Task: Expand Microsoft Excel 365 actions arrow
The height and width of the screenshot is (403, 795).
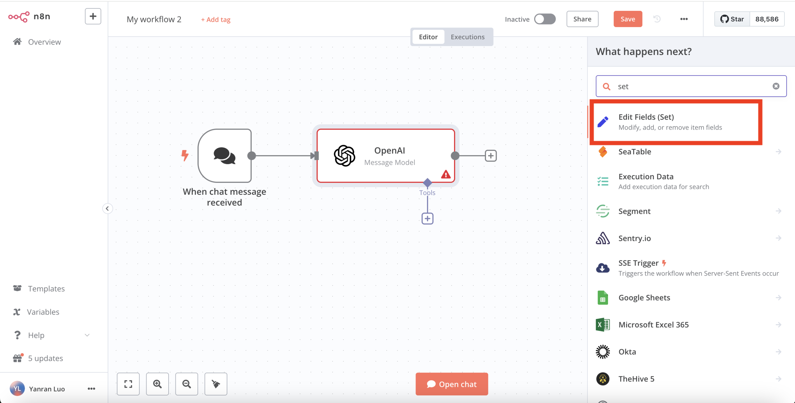Action: point(779,325)
